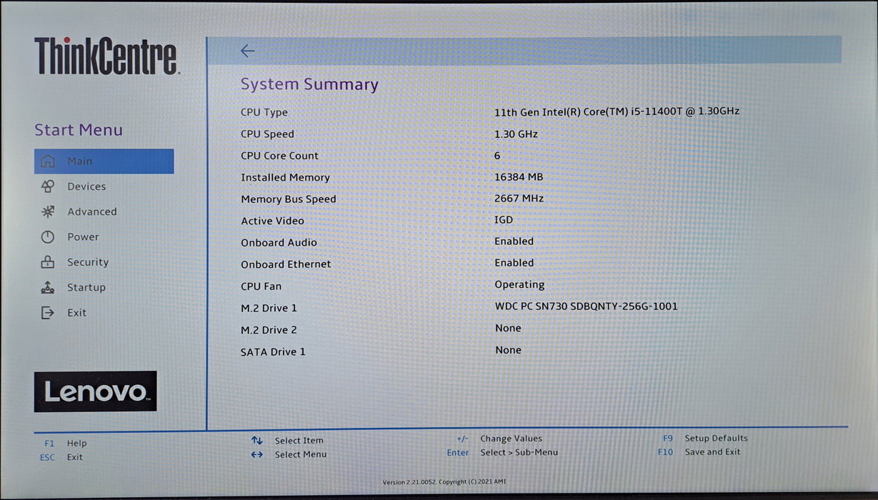
Task: Click the left-right arrows Select Menu icon
Action: click(257, 454)
